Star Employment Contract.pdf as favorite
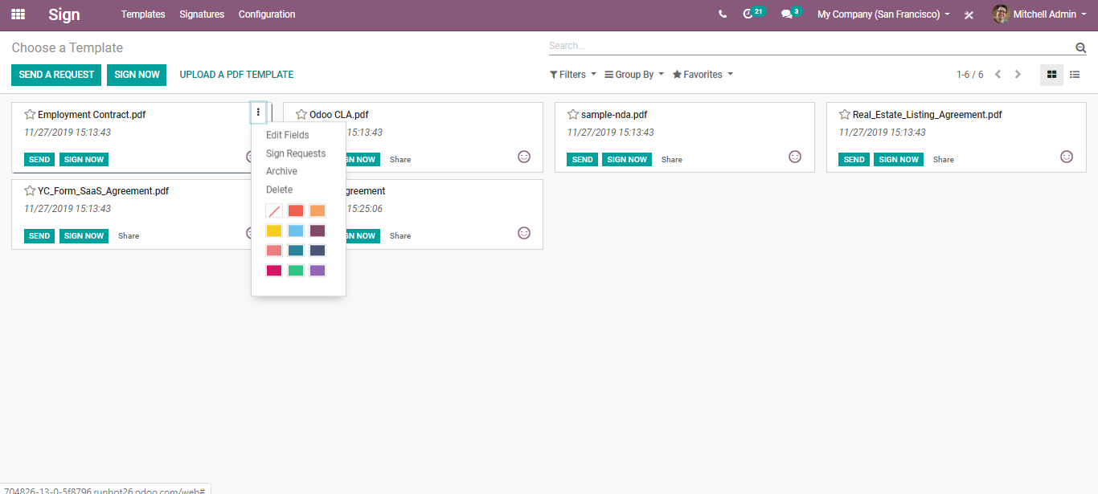Screen dimensions: 1098x494 [x=30, y=115]
